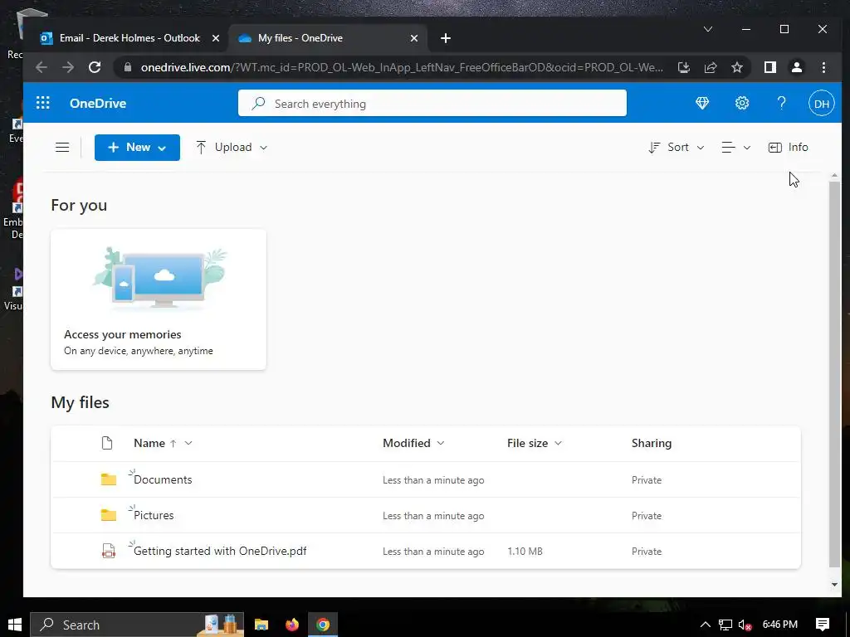
Task: Click Chrome icon in taskbar
Action: tap(323, 625)
